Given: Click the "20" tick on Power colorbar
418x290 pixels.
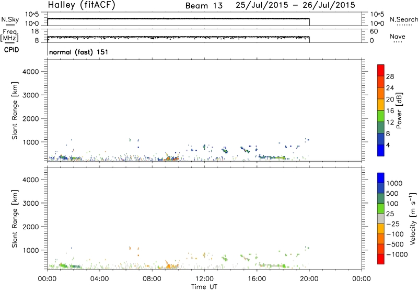Looking at the screenshot, I should [390, 99].
